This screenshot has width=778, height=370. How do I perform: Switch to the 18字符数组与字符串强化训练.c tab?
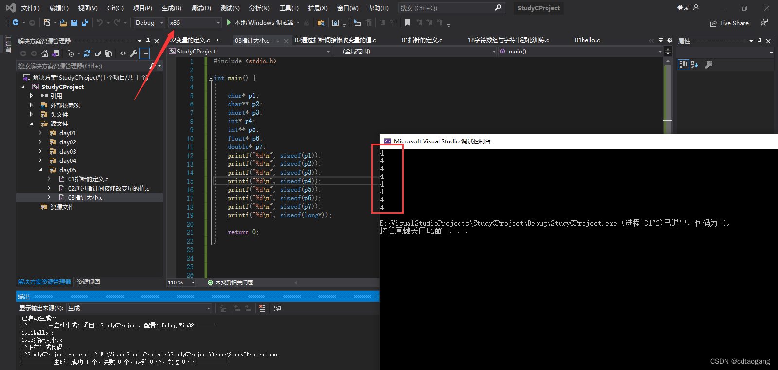coord(508,40)
